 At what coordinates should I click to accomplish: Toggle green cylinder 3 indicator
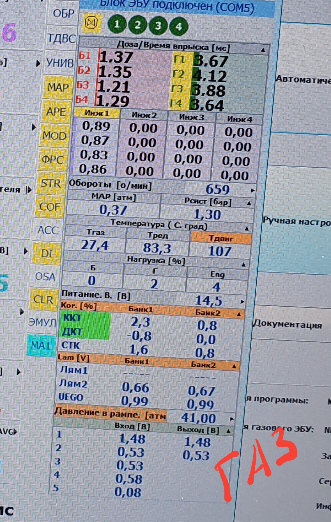[158, 26]
